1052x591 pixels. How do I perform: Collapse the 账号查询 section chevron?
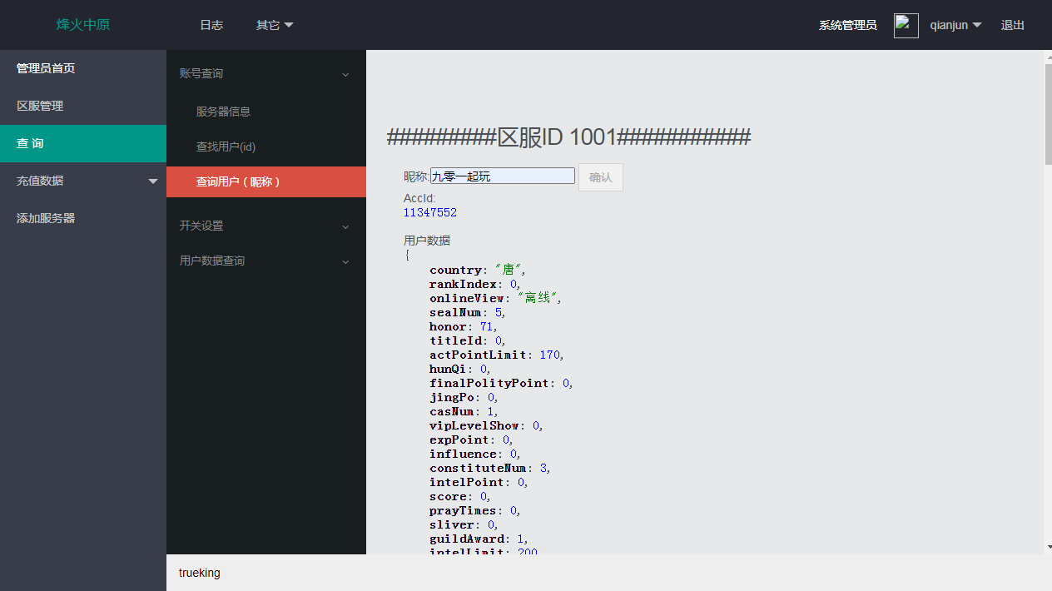coord(345,74)
